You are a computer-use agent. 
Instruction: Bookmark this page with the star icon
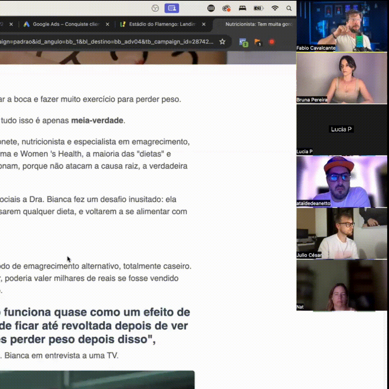pos(222,42)
